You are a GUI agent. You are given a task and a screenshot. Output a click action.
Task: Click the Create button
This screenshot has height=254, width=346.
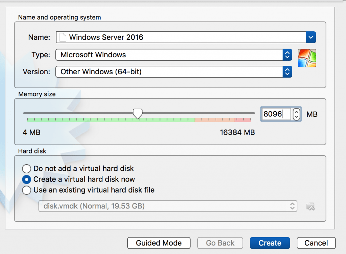[x=270, y=243]
